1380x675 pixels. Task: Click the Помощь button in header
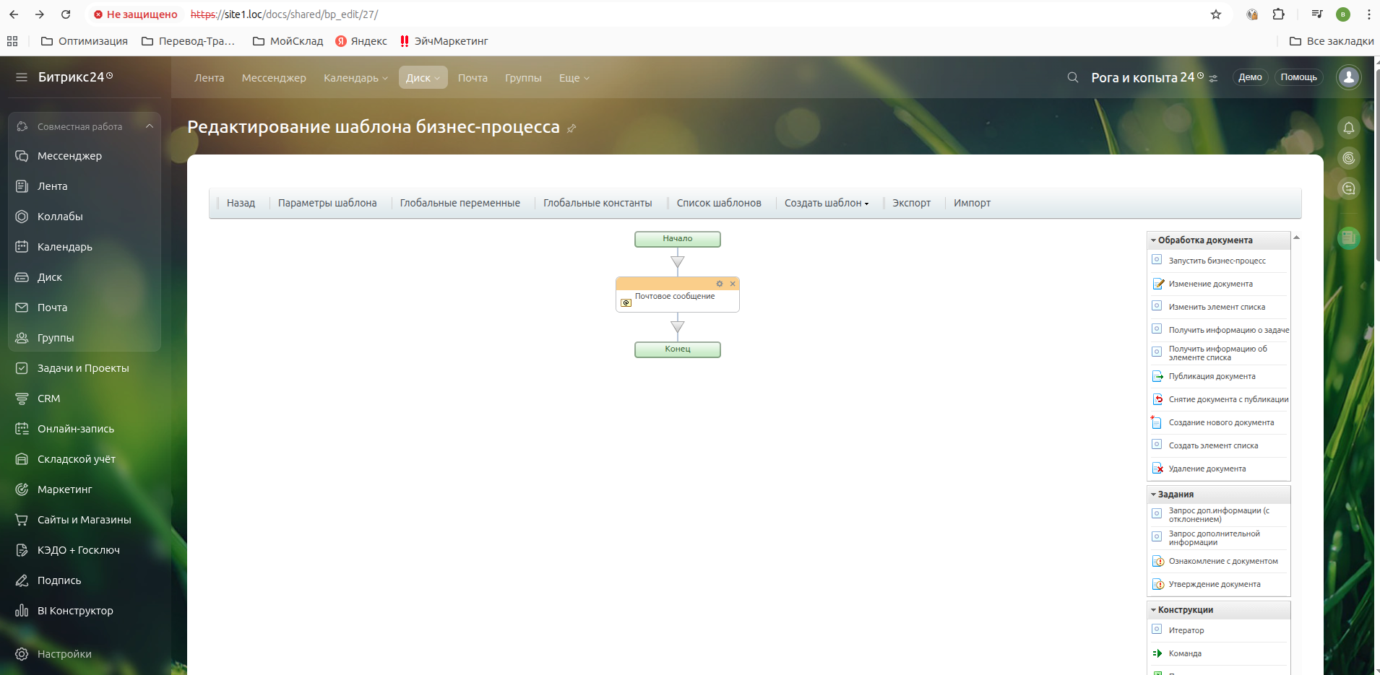tap(1298, 77)
